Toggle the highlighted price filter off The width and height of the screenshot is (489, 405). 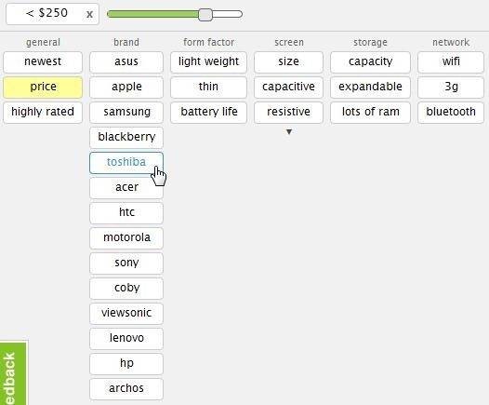coord(43,88)
